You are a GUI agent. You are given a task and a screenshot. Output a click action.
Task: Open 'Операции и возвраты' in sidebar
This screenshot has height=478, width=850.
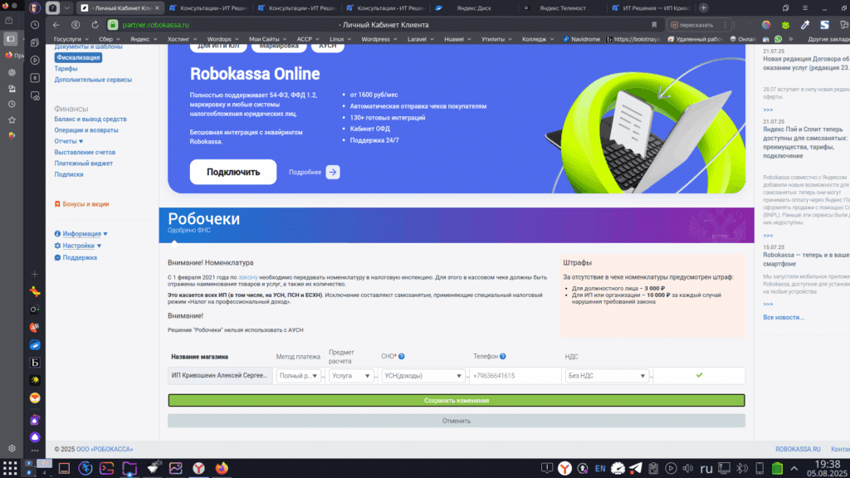pyautogui.click(x=86, y=130)
